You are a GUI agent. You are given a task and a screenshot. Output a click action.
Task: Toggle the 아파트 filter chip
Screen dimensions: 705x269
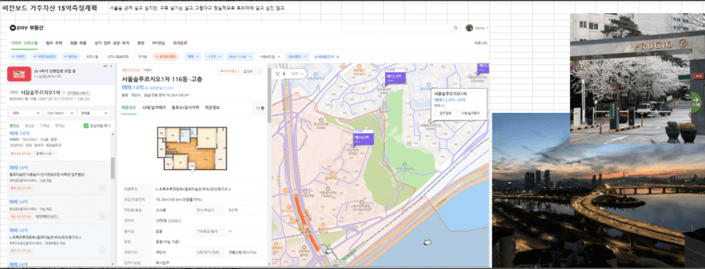(x=19, y=57)
